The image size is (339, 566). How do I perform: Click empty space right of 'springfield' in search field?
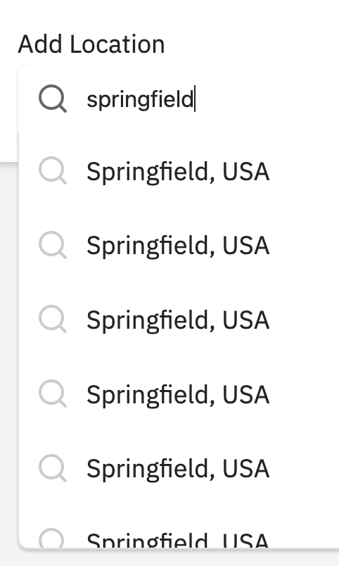coord(267,99)
